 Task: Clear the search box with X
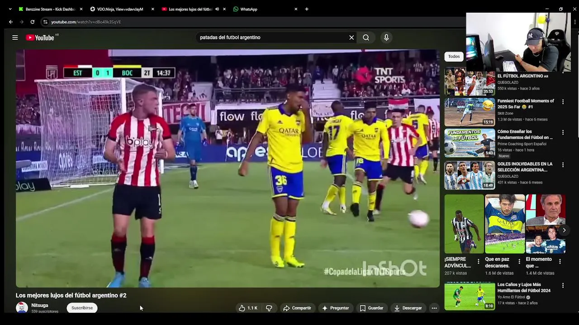351,37
